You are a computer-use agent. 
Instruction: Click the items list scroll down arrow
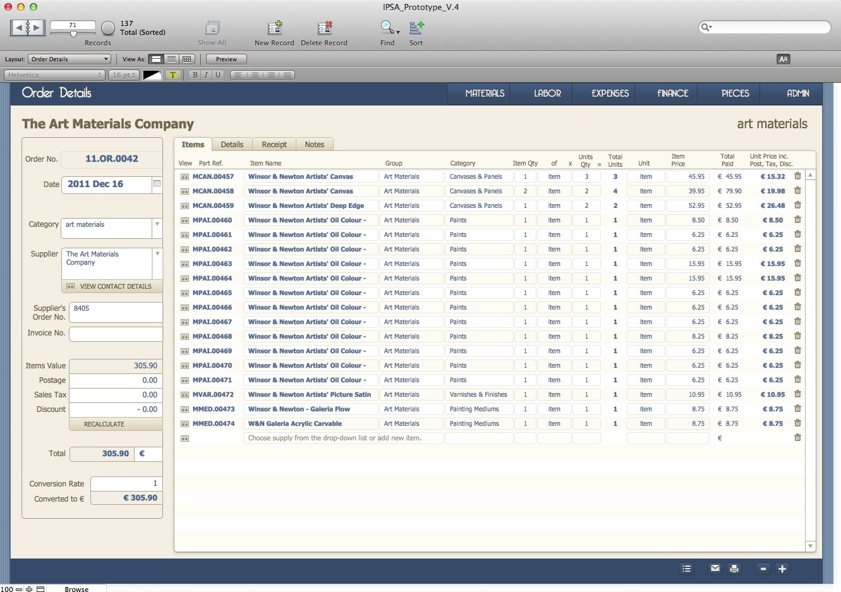pos(810,546)
